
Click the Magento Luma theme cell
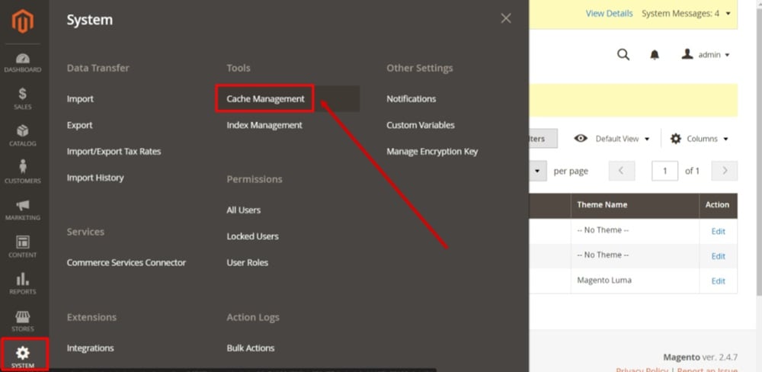pyautogui.click(x=636, y=281)
